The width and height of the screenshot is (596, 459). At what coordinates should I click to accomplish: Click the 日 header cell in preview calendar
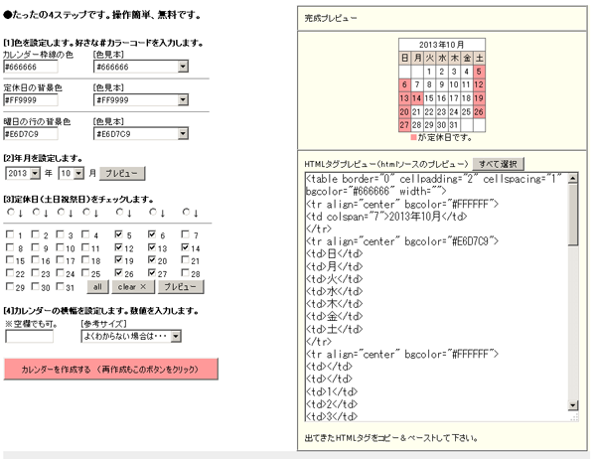[x=405, y=58]
